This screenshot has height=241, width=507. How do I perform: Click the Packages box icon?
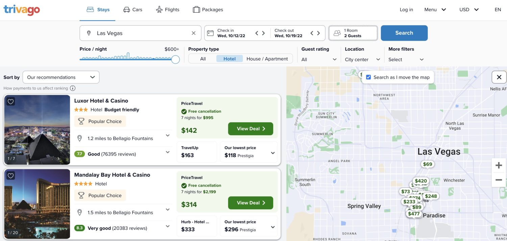pos(196,9)
